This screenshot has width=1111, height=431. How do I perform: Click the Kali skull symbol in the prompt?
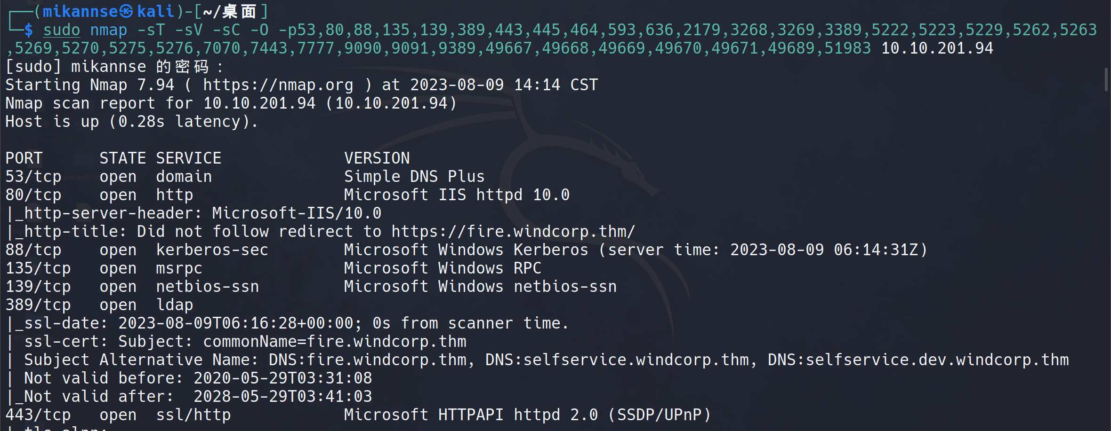click(126, 11)
